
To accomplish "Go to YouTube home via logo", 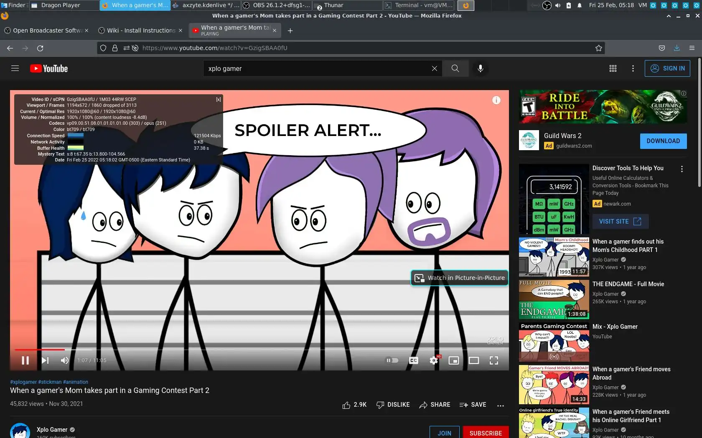I will [49, 68].
